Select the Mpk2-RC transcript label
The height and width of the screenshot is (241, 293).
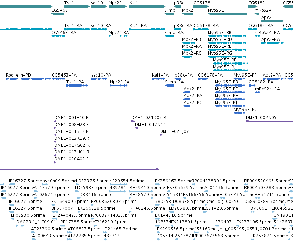coord(192,53)
